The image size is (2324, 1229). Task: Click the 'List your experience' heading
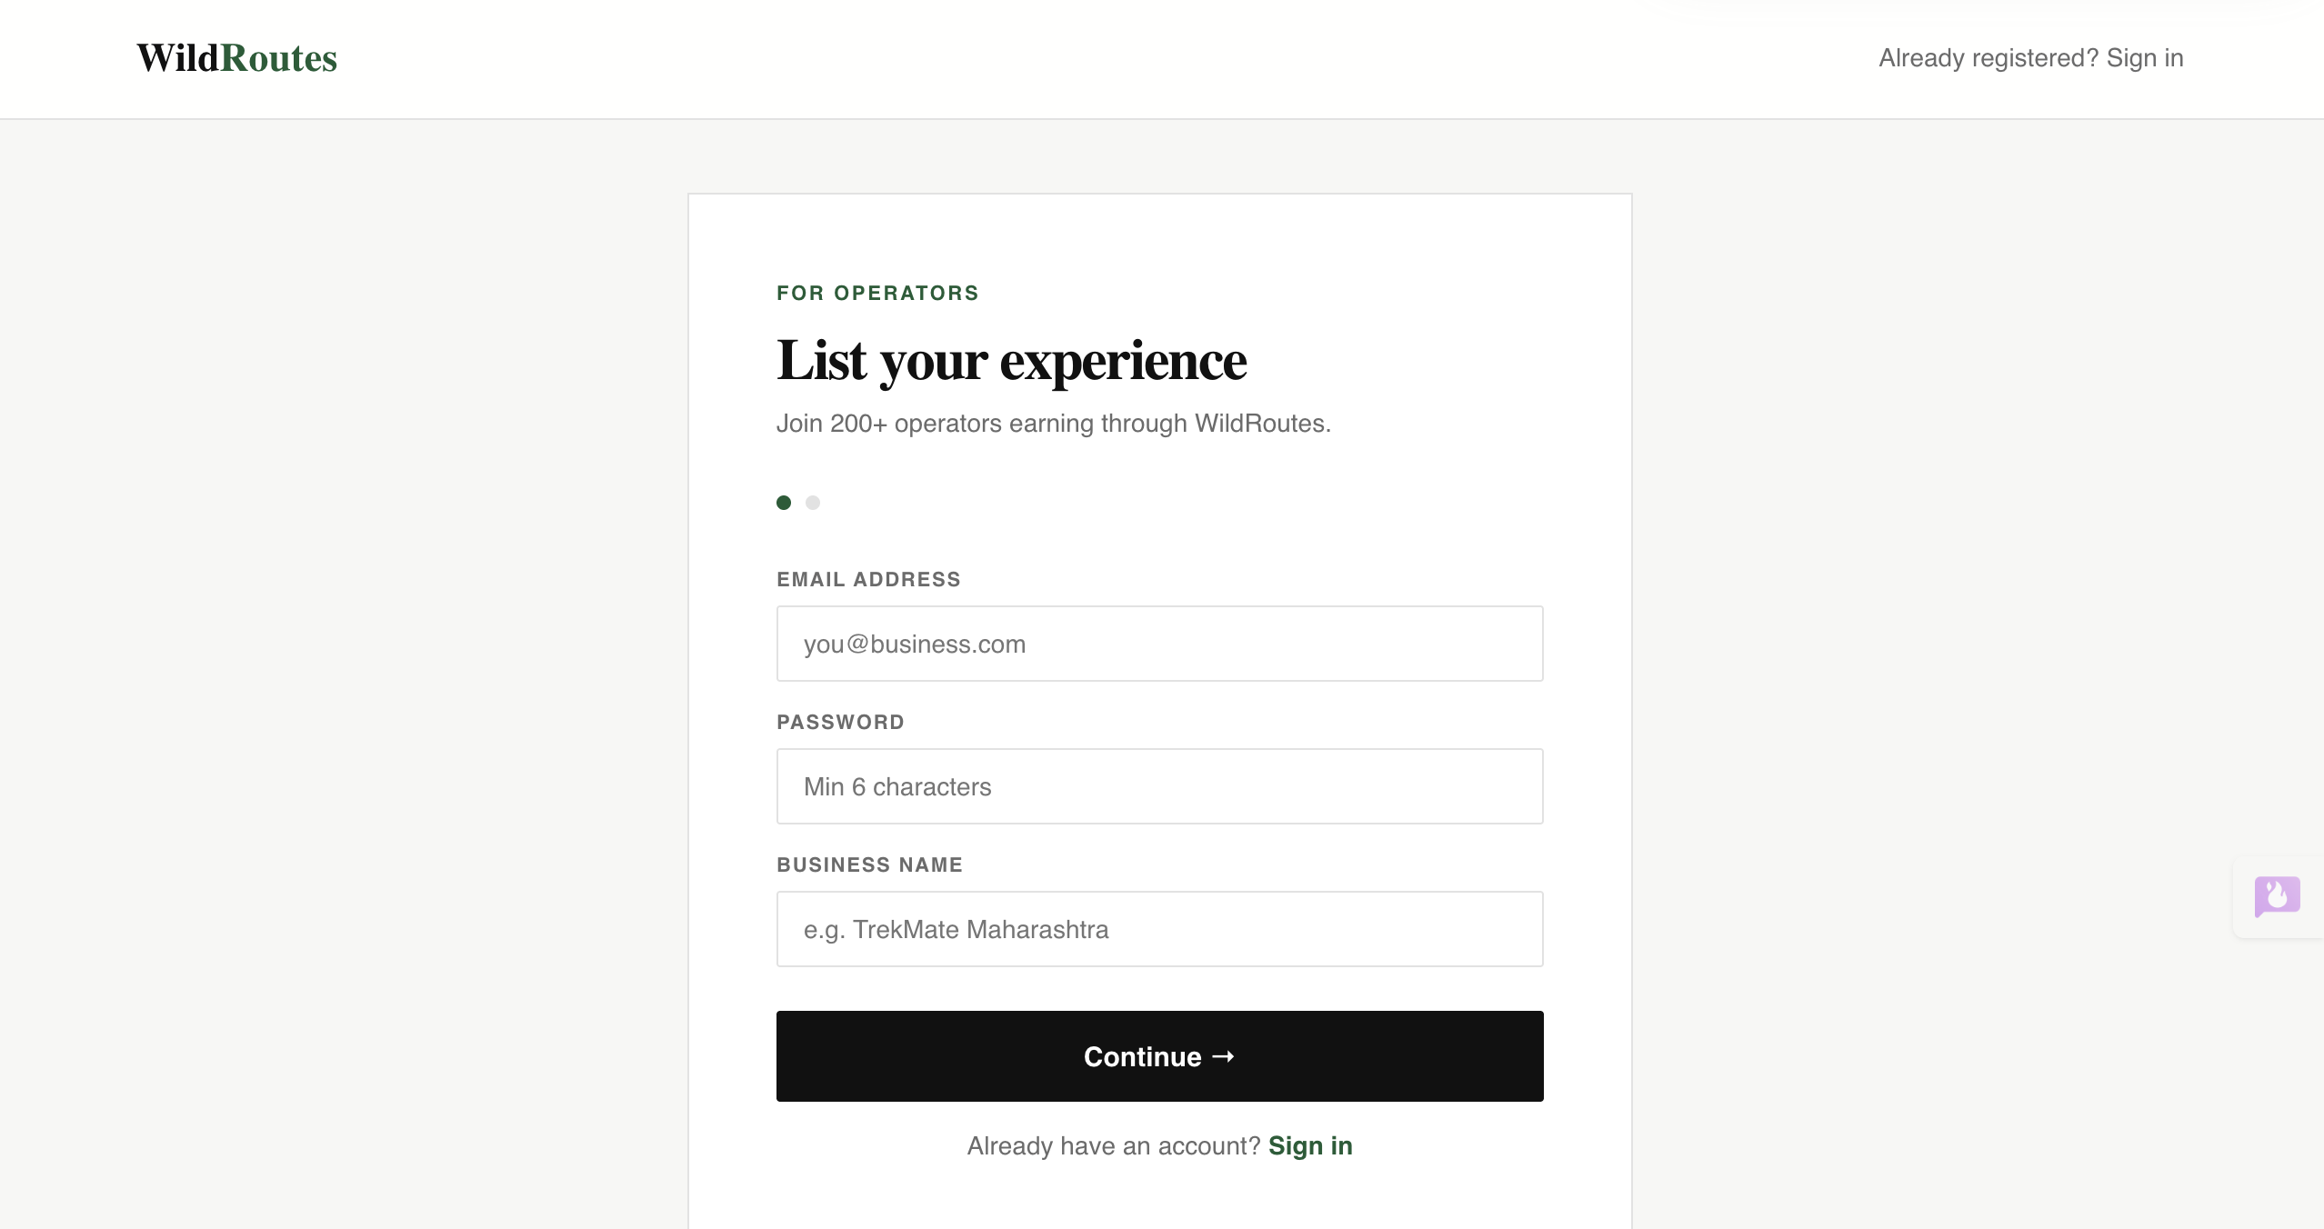(x=1011, y=361)
